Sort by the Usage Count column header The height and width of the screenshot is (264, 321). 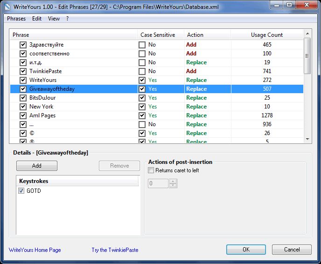267,35
